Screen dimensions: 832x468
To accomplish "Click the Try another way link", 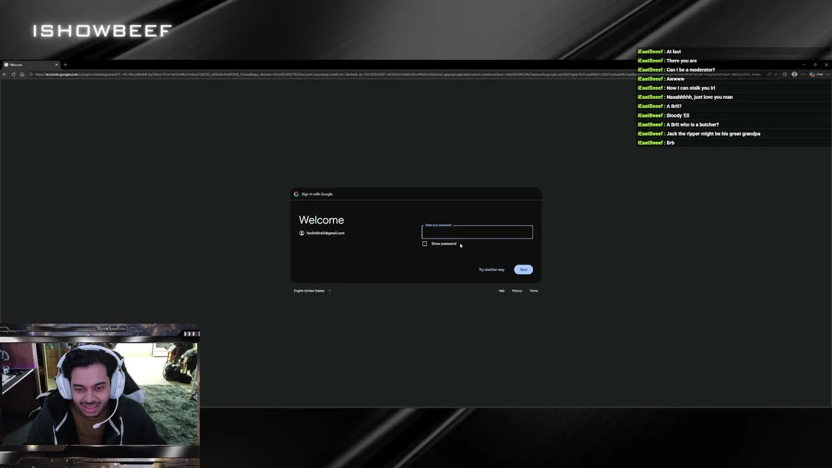I will (491, 270).
